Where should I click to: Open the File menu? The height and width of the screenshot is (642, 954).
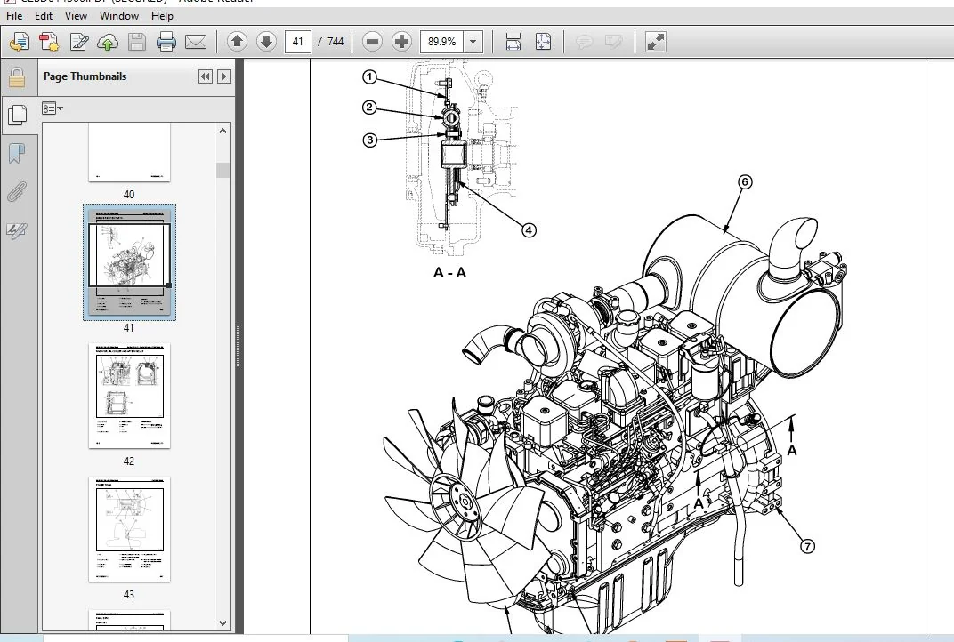coord(14,16)
